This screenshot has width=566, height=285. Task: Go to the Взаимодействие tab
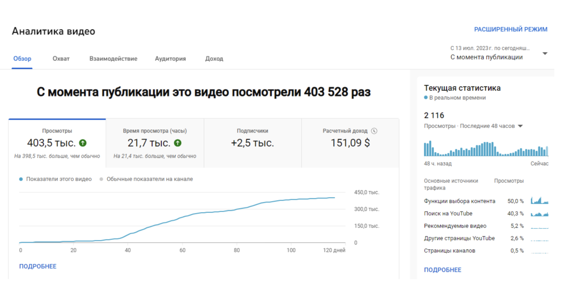[113, 59]
